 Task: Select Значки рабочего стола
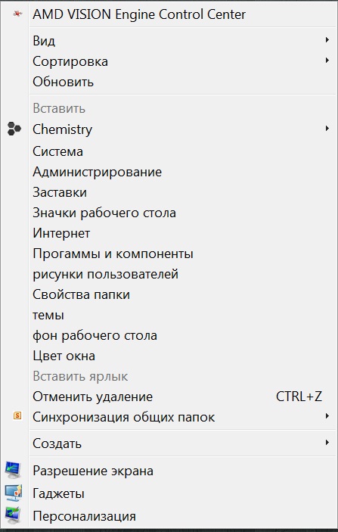(183, 213)
